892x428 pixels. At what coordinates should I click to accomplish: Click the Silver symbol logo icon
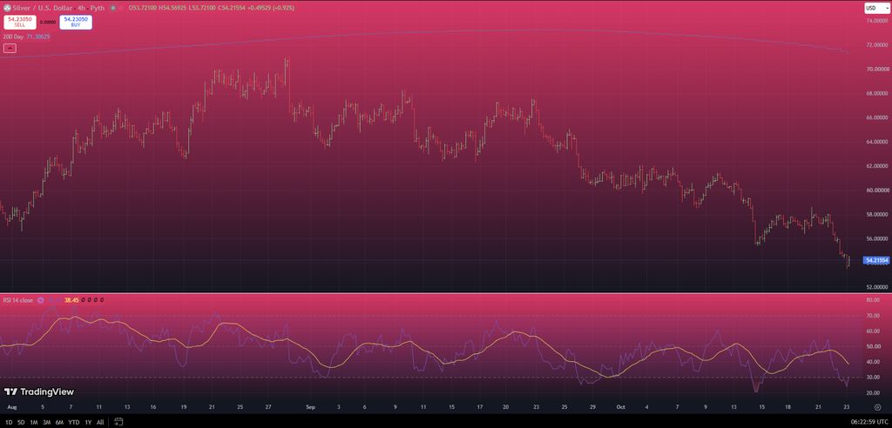[x=7, y=9]
